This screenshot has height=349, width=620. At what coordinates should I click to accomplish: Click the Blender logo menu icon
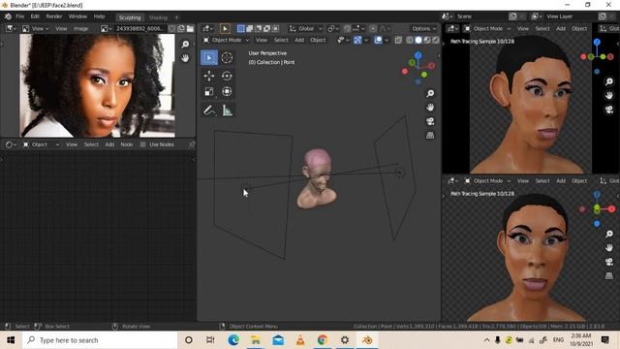click(8, 16)
